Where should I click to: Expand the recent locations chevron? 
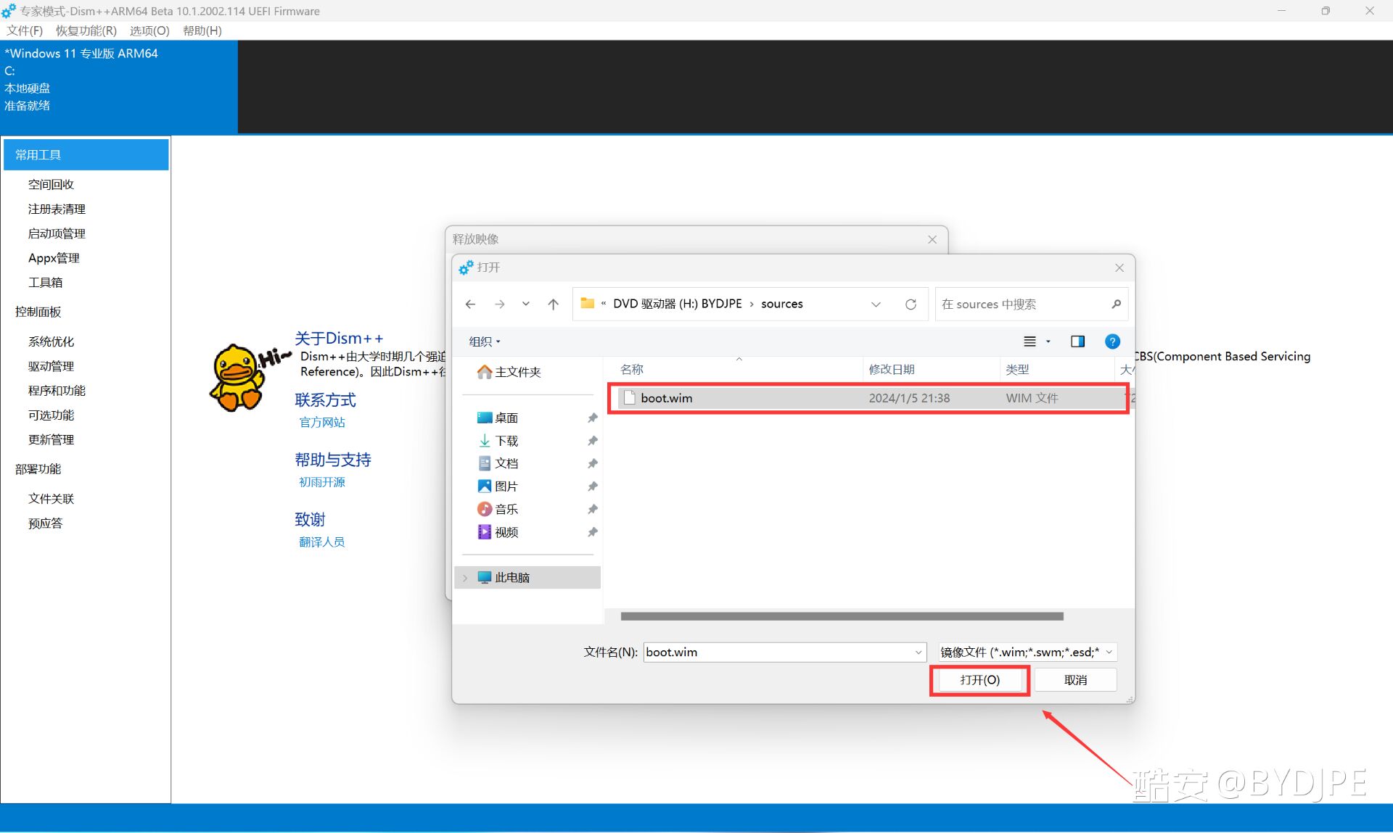point(525,304)
